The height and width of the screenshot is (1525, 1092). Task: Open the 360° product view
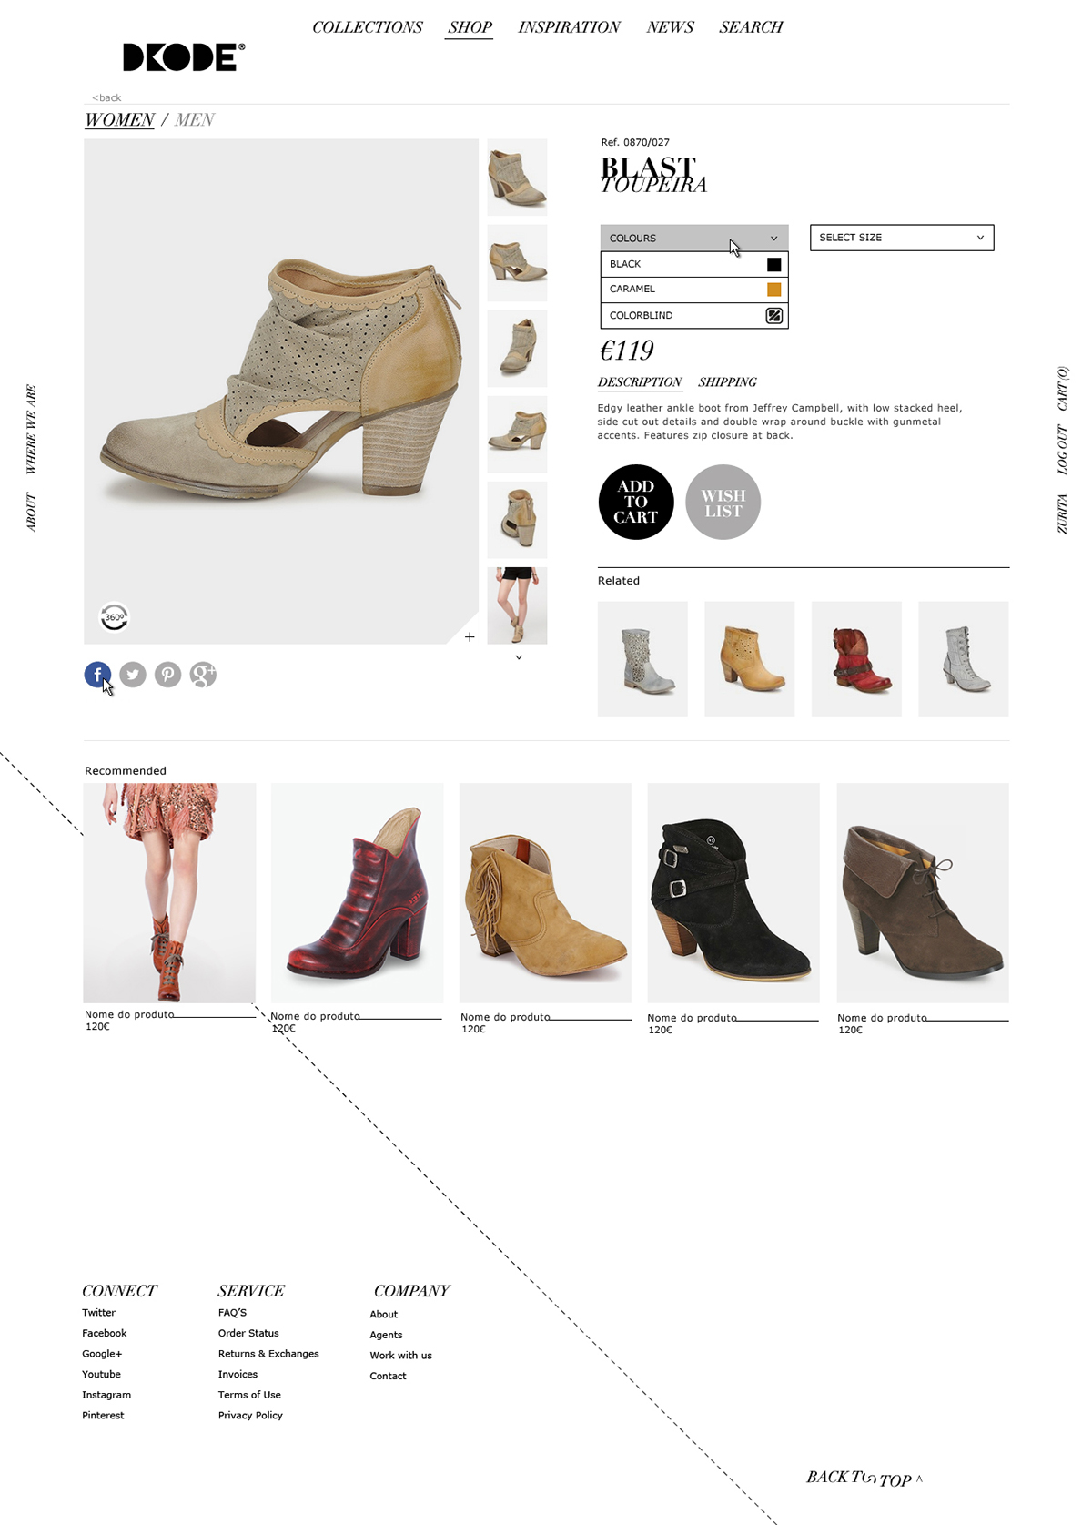[115, 617]
